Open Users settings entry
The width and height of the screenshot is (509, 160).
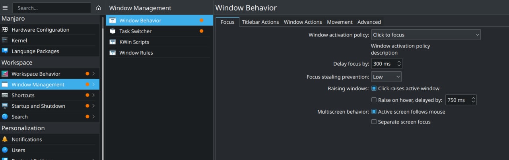tap(50, 150)
